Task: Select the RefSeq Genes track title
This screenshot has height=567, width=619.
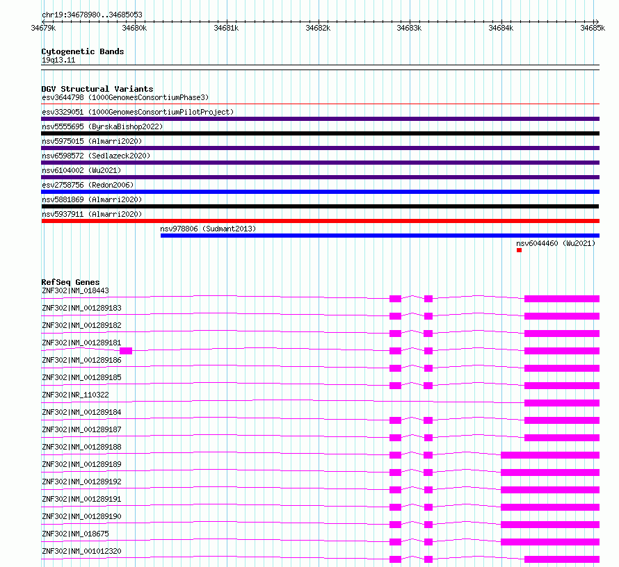Action: 70,282
